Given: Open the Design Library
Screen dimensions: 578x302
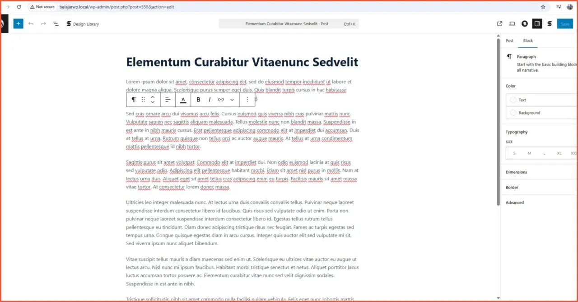Looking at the screenshot, I should 83,23.
